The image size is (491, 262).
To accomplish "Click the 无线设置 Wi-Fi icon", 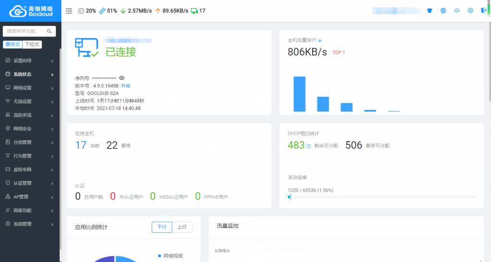I will click(8, 101).
